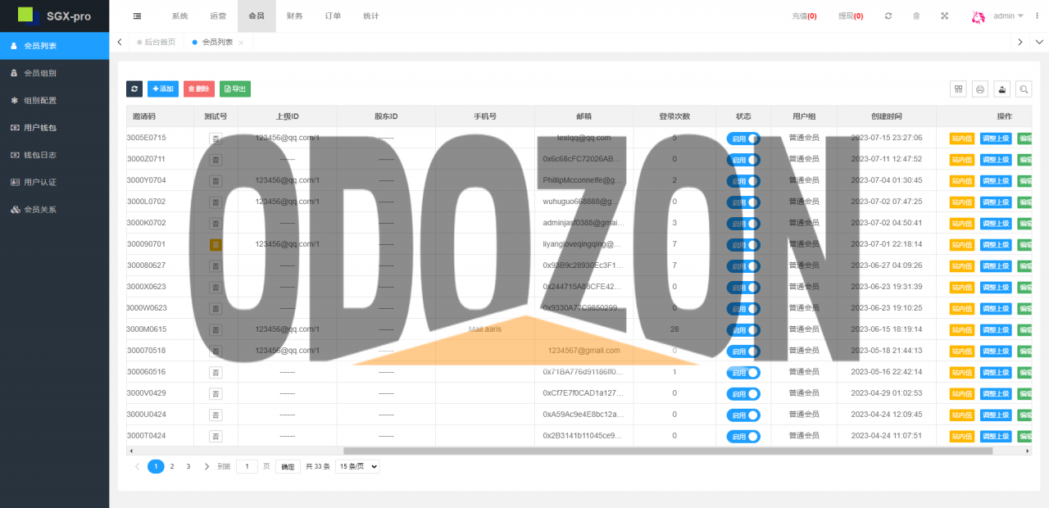Screen dimensions: 1049x508
Task: Click the print icon above the table
Action: click(x=980, y=88)
